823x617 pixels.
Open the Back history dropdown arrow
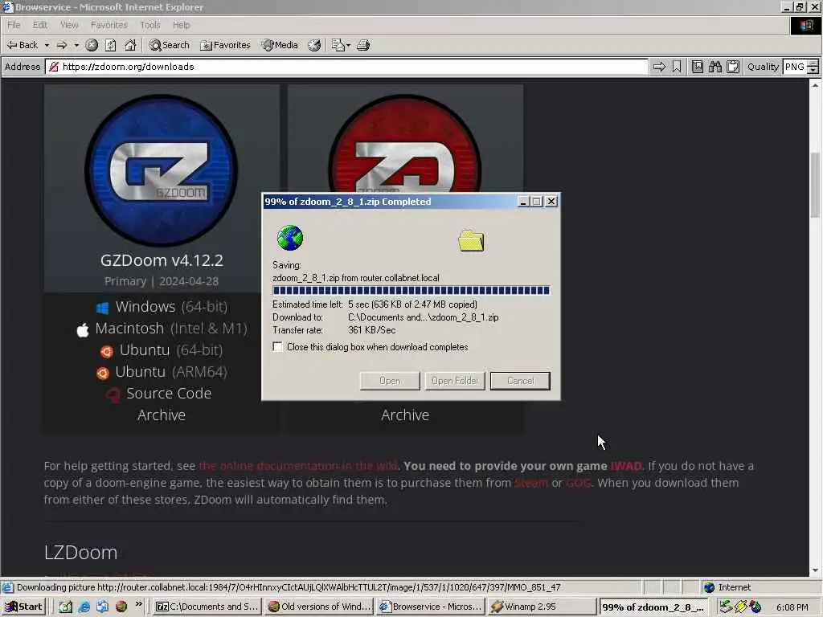(x=47, y=45)
